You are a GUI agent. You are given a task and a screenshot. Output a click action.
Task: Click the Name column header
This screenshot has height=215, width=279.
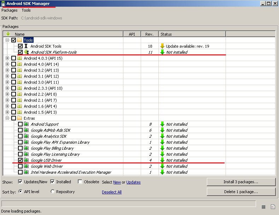pos(63,34)
